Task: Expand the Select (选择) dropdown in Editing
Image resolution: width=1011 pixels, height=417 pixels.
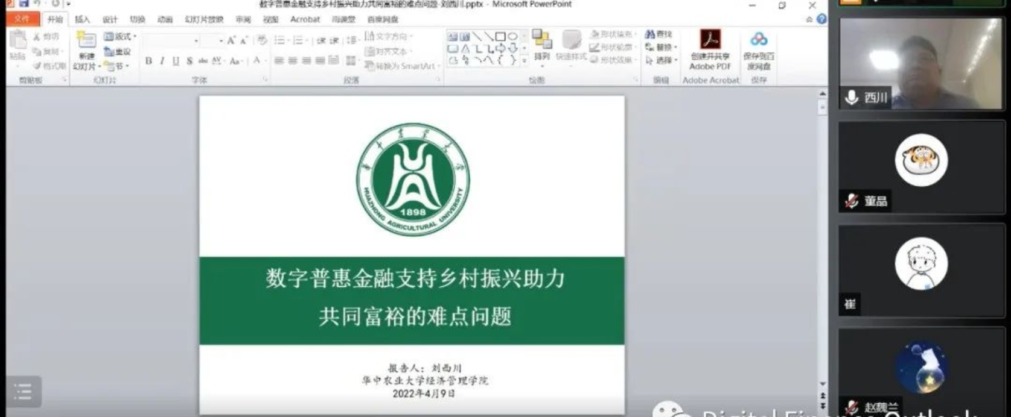Action: [x=662, y=60]
